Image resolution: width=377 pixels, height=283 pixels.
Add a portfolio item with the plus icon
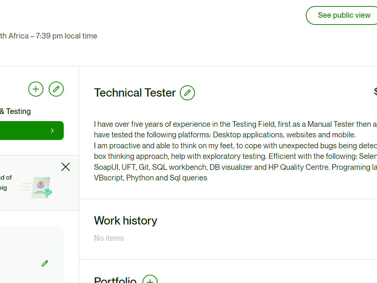click(150, 280)
